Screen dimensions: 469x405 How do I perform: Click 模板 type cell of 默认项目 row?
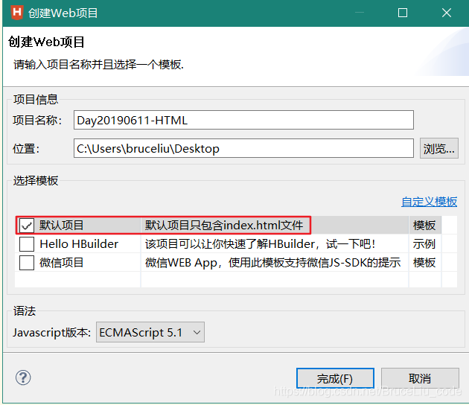[x=424, y=226]
